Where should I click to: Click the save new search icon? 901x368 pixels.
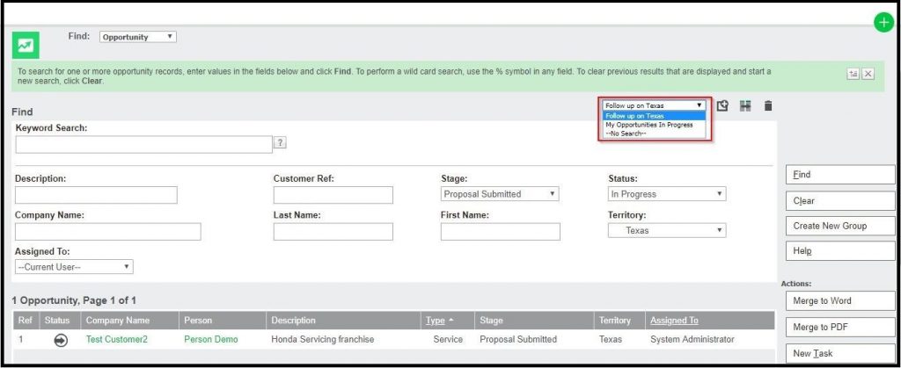(722, 105)
